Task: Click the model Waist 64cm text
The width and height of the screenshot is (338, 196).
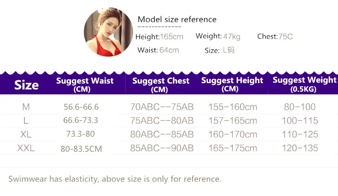Action: [x=158, y=50]
